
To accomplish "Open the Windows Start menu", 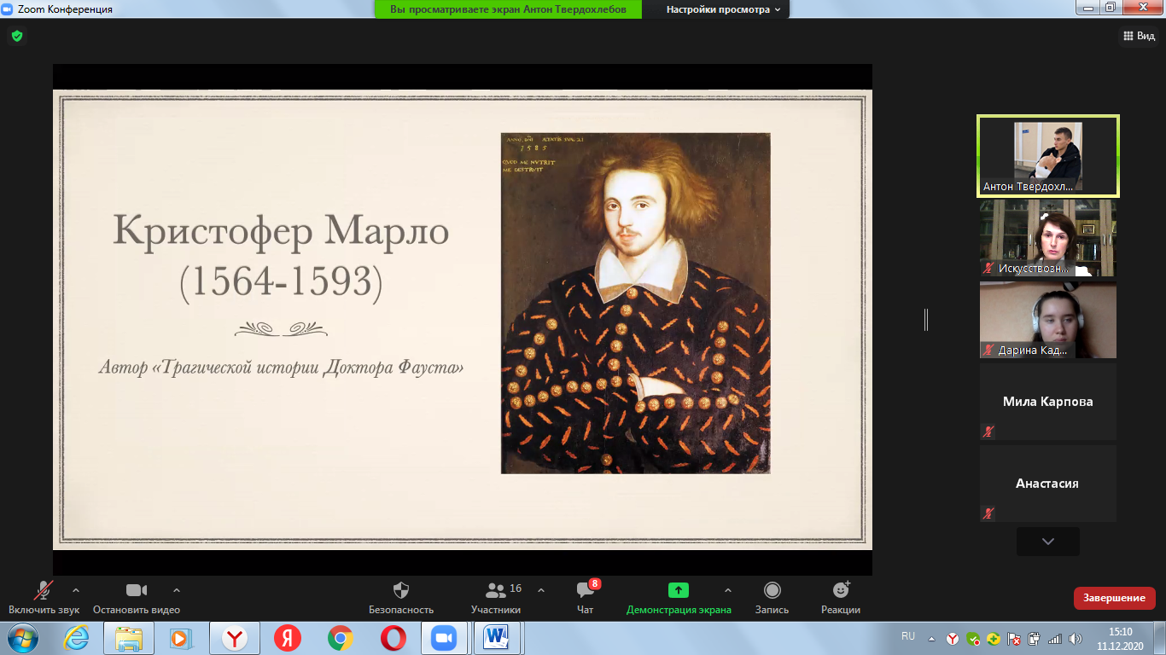I will pos(22,638).
